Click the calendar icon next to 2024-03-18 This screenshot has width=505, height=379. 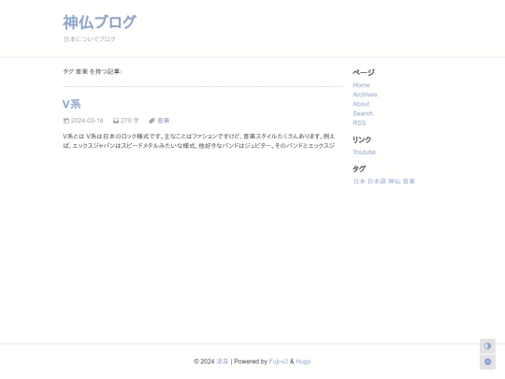pos(66,121)
